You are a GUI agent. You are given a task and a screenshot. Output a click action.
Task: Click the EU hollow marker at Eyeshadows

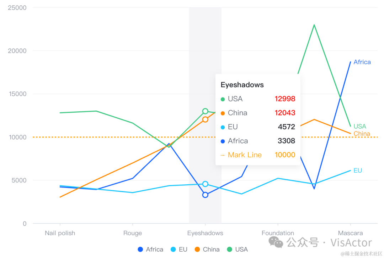point(205,184)
